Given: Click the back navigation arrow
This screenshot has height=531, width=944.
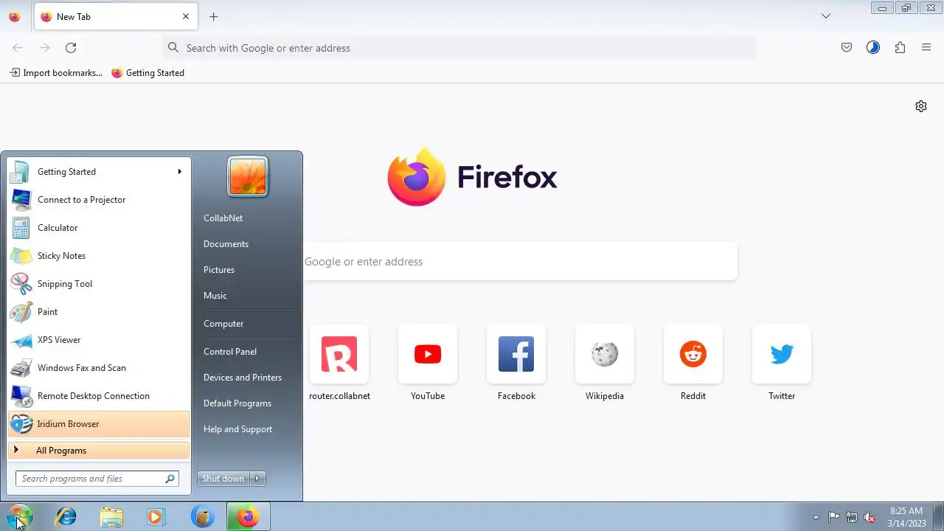Looking at the screenshot, I should [x=18, y=48].
